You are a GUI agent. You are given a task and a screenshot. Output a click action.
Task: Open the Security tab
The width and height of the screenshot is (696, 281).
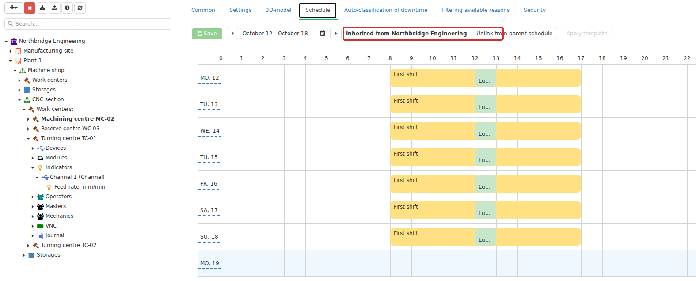tap(535, 10)
